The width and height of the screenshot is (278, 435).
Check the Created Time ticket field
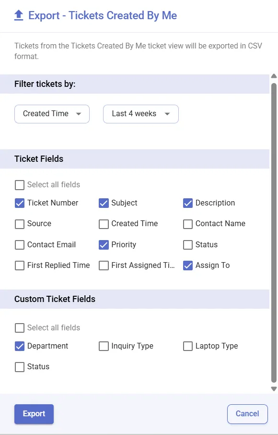(x=104, y=224)
